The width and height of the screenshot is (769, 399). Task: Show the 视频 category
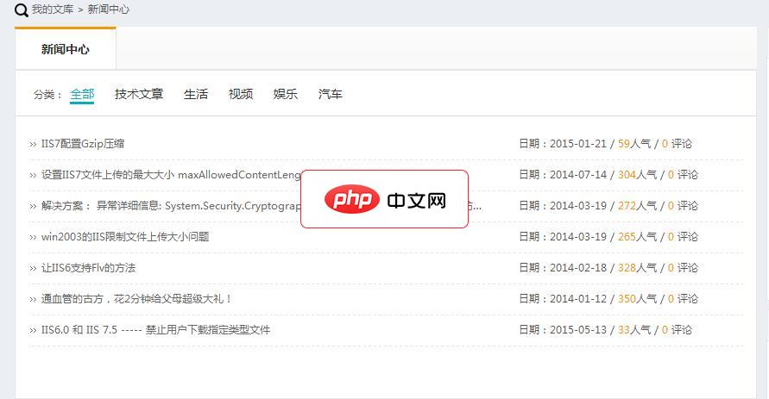pyautogui.click(x=241, y=94)
